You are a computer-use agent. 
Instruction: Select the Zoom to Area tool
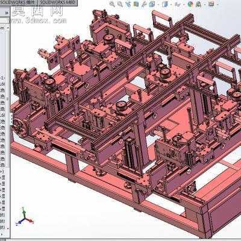coord(120,4)
